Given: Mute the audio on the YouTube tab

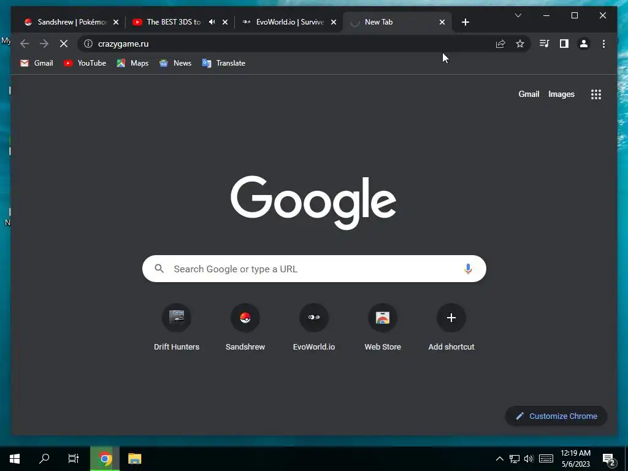Looking at the screenshot, I should 212,22.
